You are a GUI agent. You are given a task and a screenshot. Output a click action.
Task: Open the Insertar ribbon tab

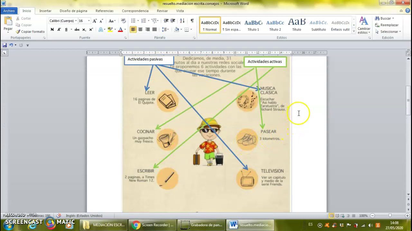pyautogui.click(x=45, y=11)
